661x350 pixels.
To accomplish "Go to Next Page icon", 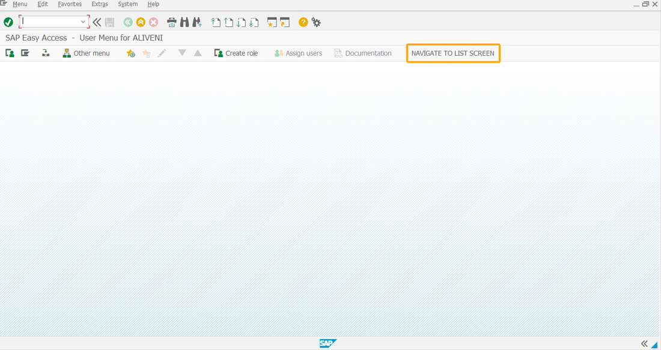I will [241, 22].
